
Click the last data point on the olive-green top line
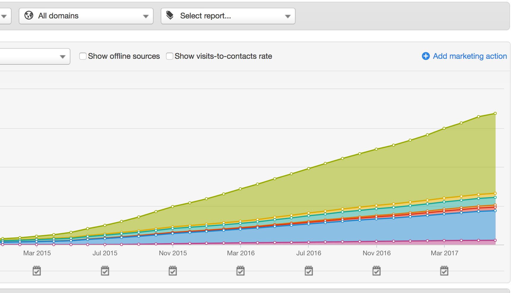click(495, 113)
